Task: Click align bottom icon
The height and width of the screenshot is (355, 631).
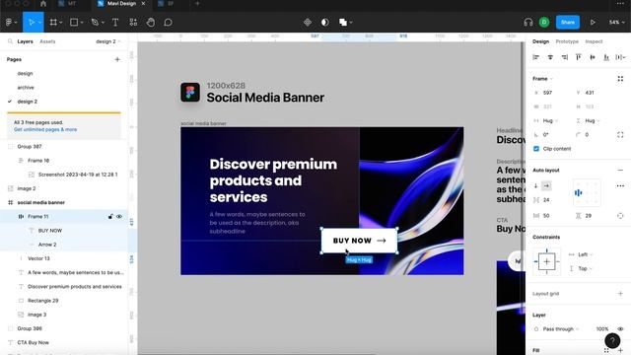Action: coord(606,57)
